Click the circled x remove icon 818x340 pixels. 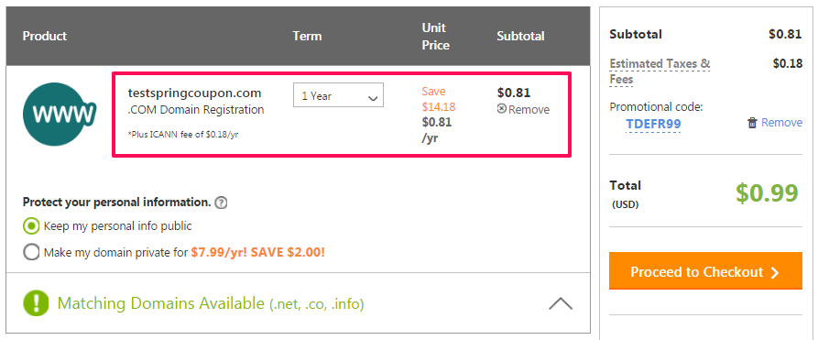point(502,109)
